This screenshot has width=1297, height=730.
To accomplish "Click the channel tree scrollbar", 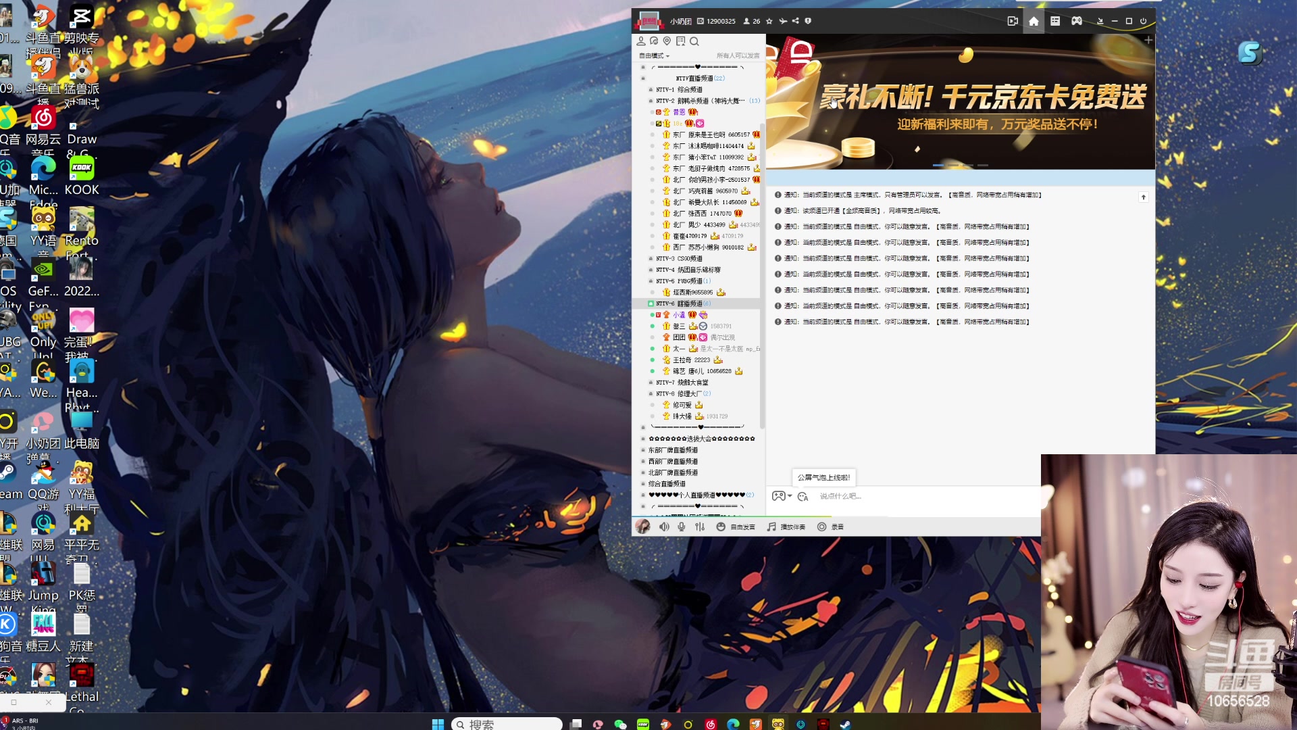I will pos(763,276).
